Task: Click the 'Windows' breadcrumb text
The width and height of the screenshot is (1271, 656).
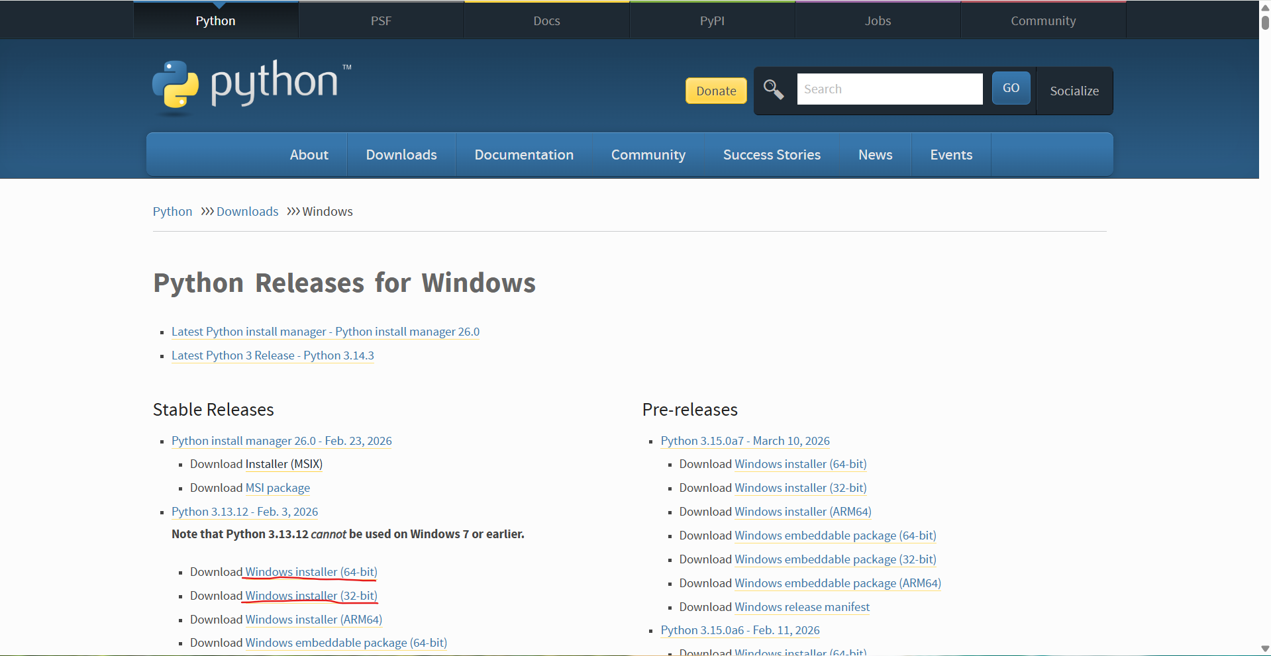Action: (328, 211)
